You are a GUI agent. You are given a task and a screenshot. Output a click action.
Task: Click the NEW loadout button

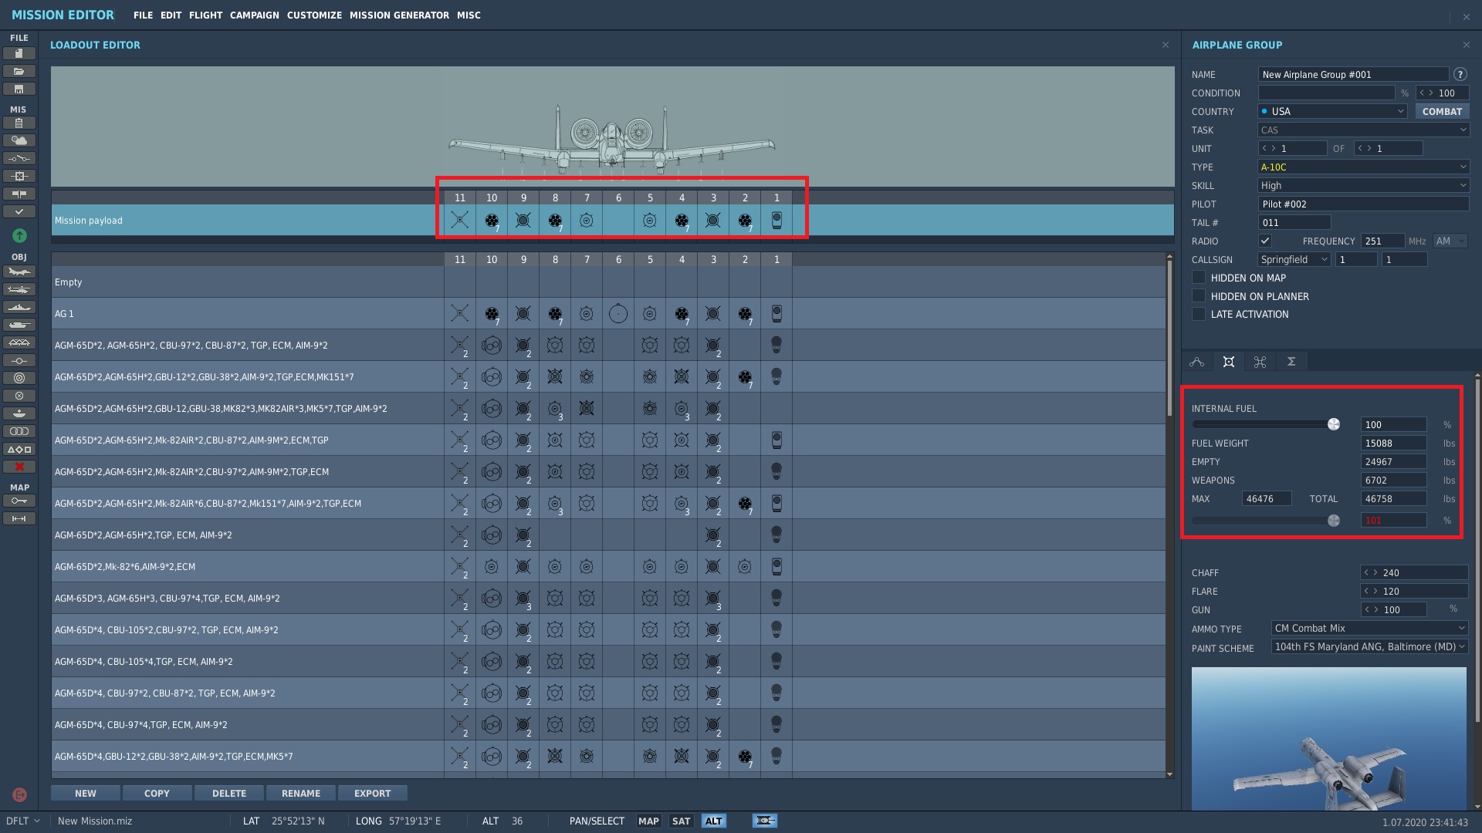86,793
